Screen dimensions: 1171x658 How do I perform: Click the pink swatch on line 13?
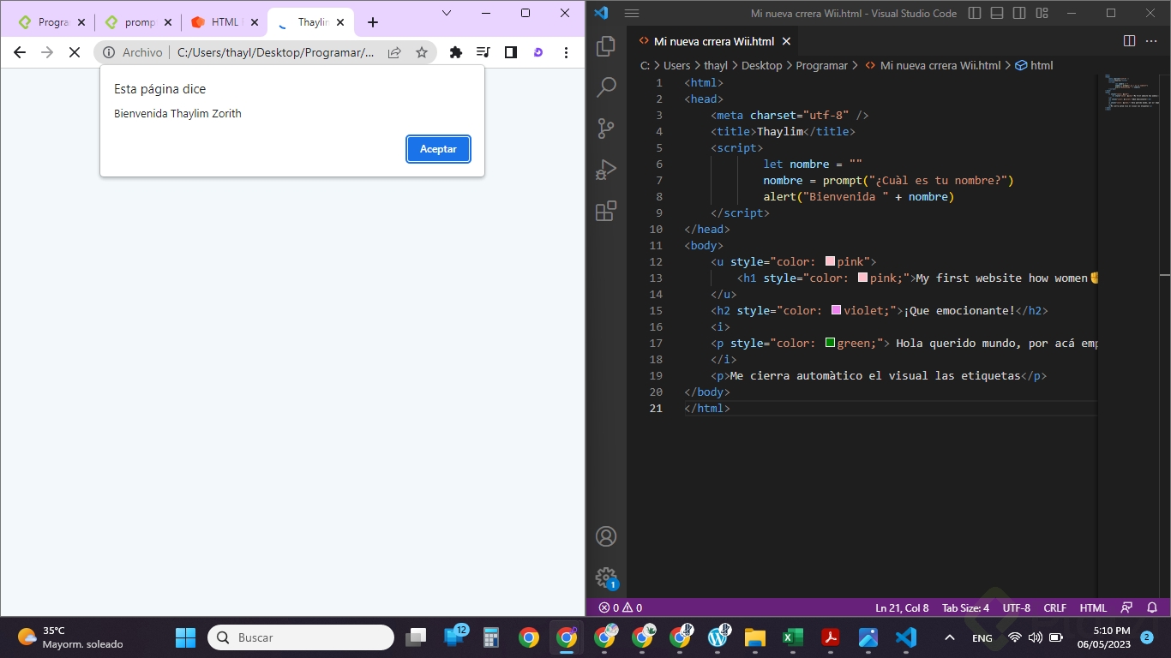point(862,278)
